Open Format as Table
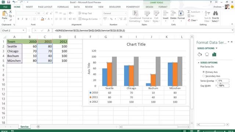The image size is (235, 132). (147, 16)
